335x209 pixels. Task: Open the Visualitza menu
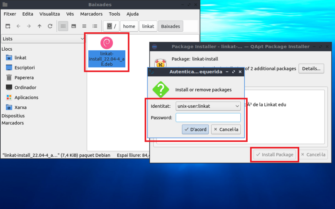tap(49, 14)
